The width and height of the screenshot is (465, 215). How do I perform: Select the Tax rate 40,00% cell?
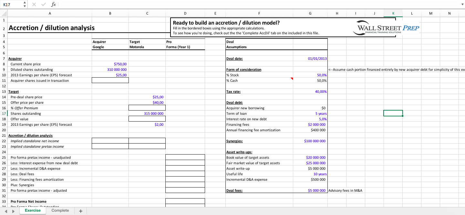[310, 91]
